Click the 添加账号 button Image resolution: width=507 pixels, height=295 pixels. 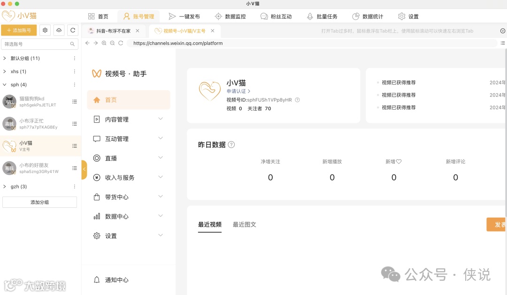pos(19,30)
